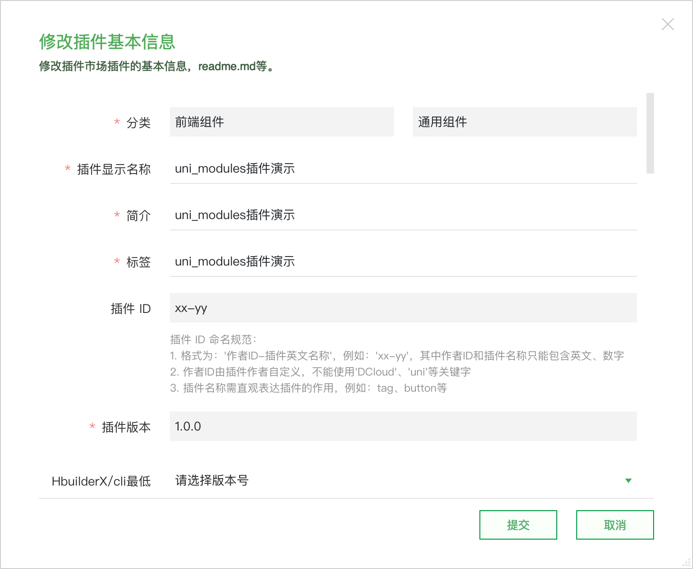
Task: Click the 提交 button to submit
Action: 518,525
